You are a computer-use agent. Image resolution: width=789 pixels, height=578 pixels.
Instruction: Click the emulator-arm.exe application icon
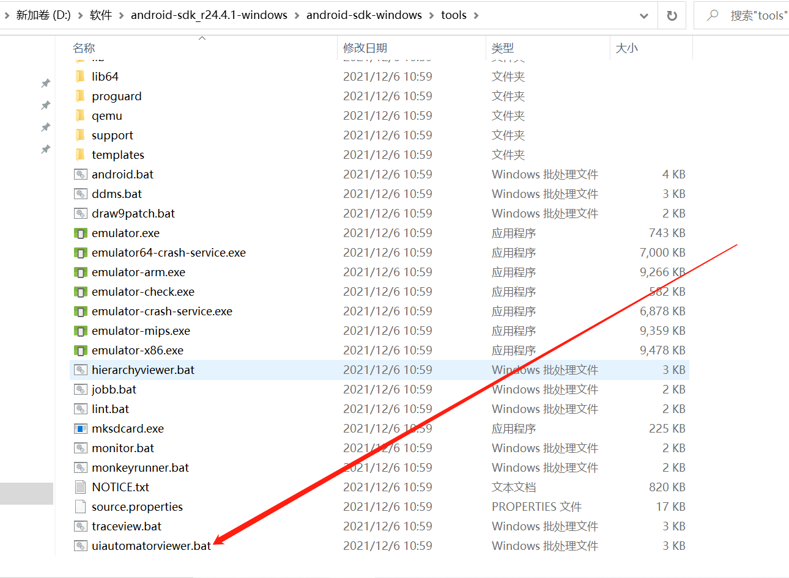[80, 272]
